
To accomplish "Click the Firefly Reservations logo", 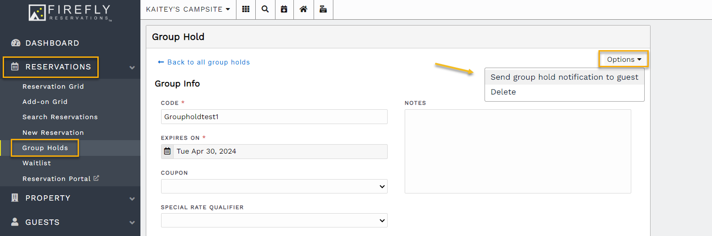I will (x=70, y=12).
